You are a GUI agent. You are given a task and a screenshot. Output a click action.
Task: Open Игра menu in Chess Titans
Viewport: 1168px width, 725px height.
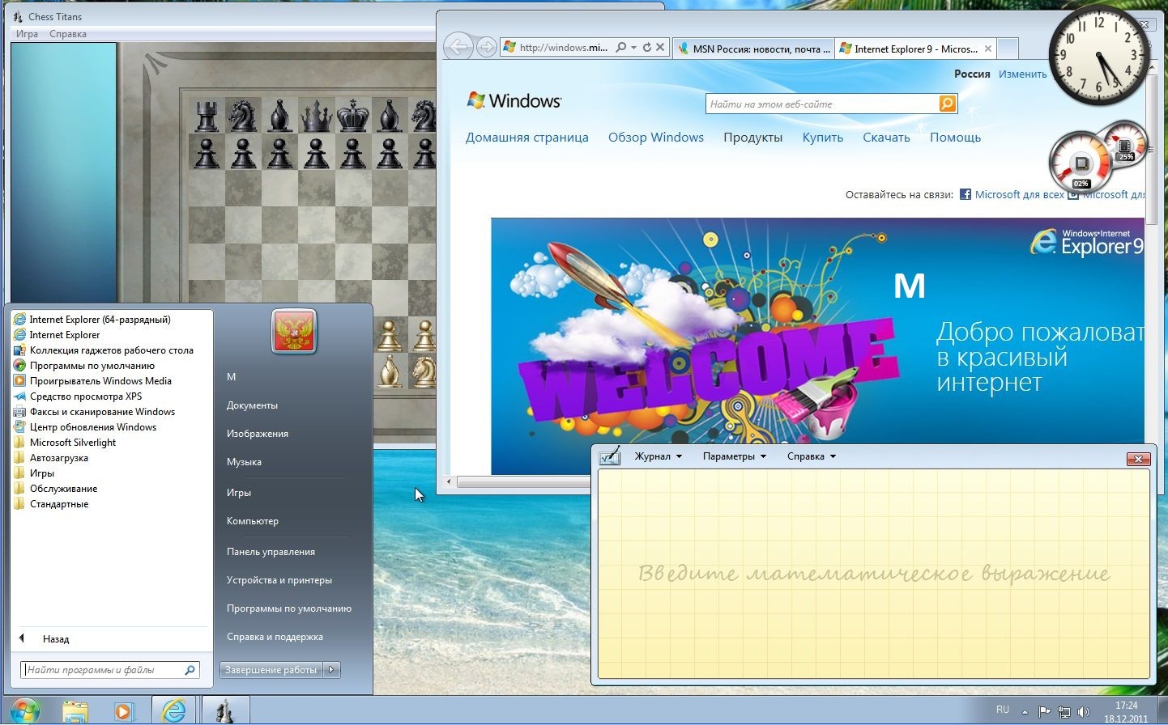pyautogui.click(x=27, y=34)
